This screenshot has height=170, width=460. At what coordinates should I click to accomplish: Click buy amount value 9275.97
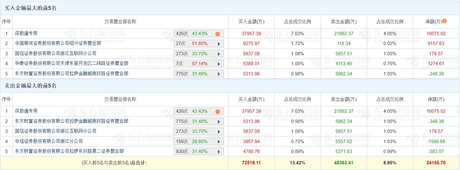pyautogui.click(x=251, y=43)
